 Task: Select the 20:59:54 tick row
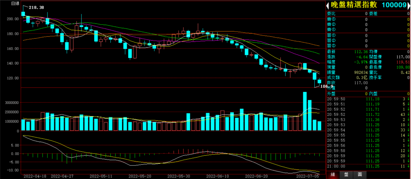pos(368,130)
